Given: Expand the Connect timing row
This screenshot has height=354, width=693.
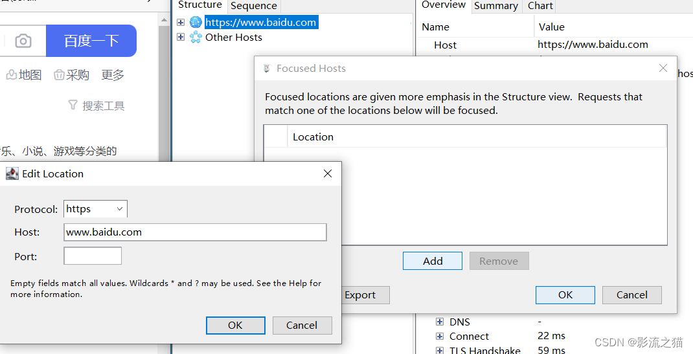Looking at the screenshot, I should coord(440,337).
